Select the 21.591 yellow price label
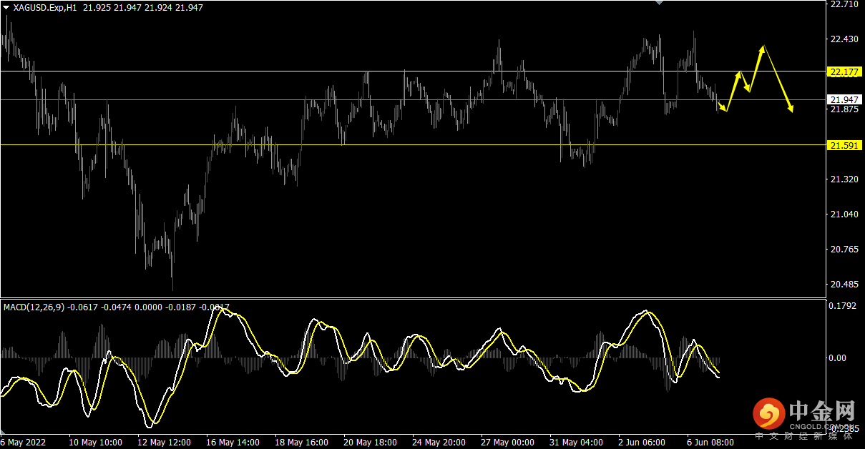865x449 pixels. tap(844, 145)
